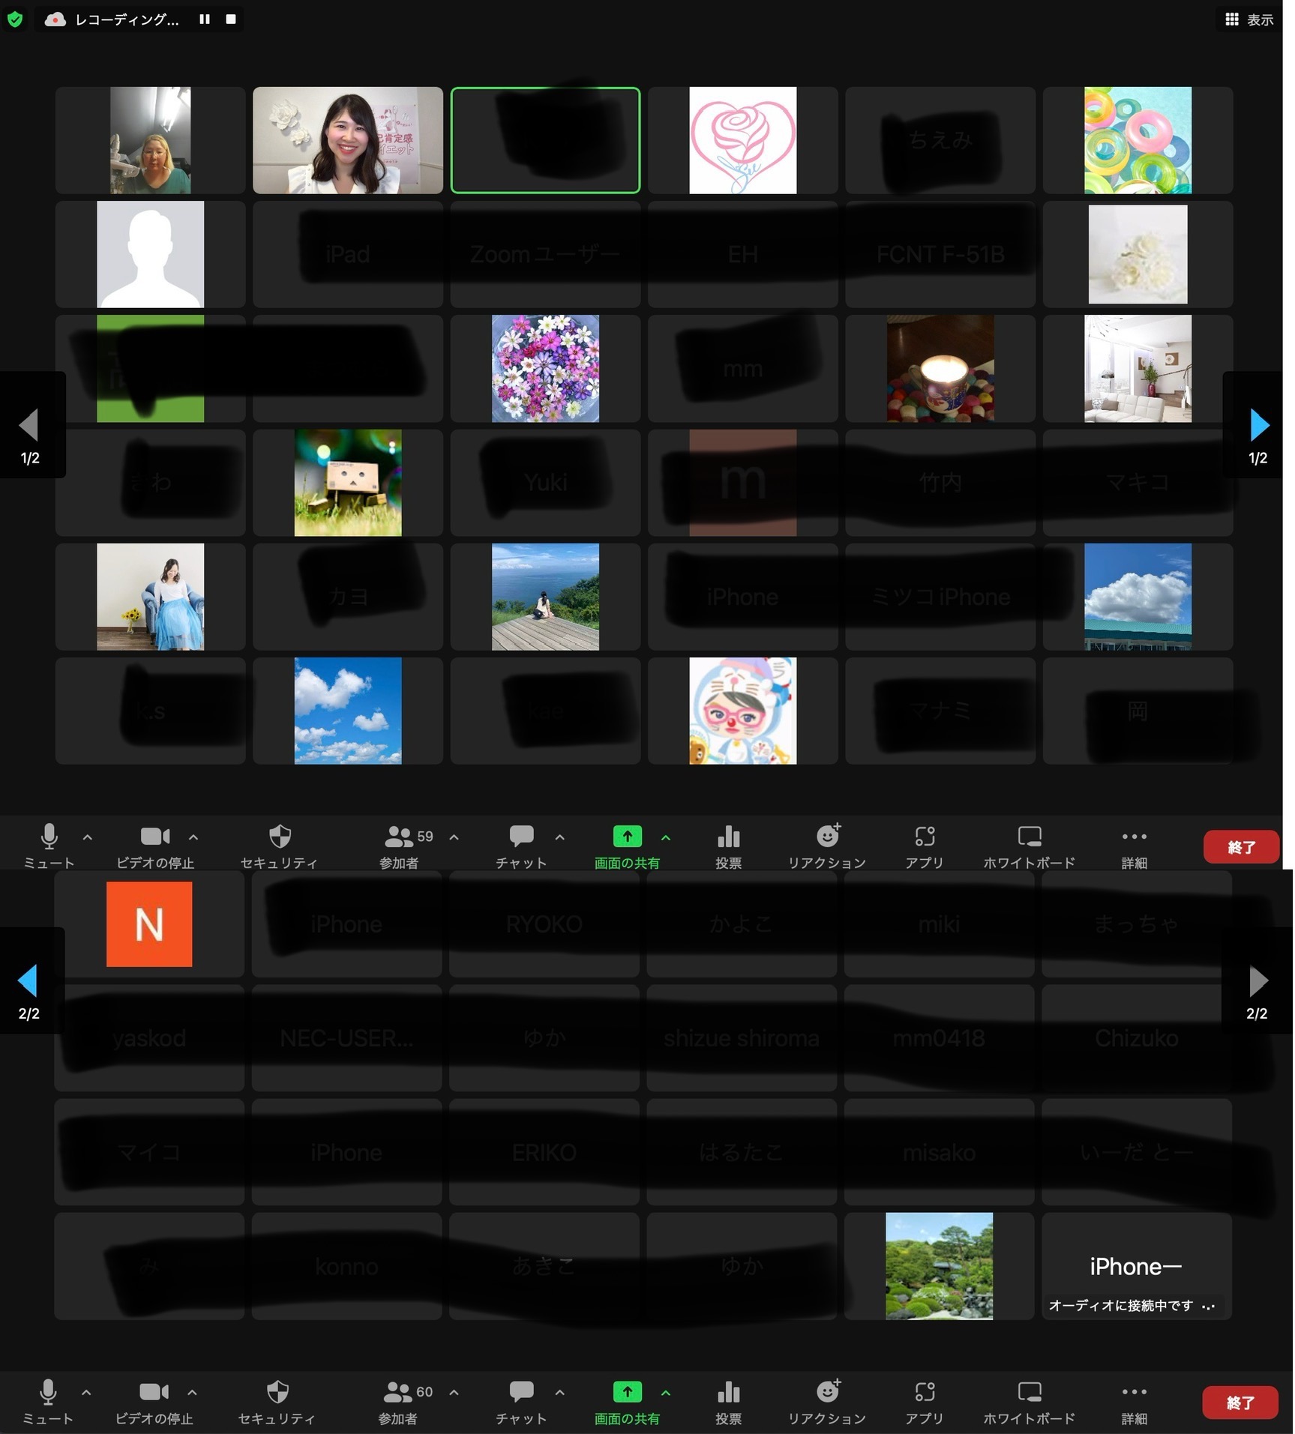Expand audio options arrow beside upper ミュート
Viewport: 1295px width, 1434px height.
[88, 837]
